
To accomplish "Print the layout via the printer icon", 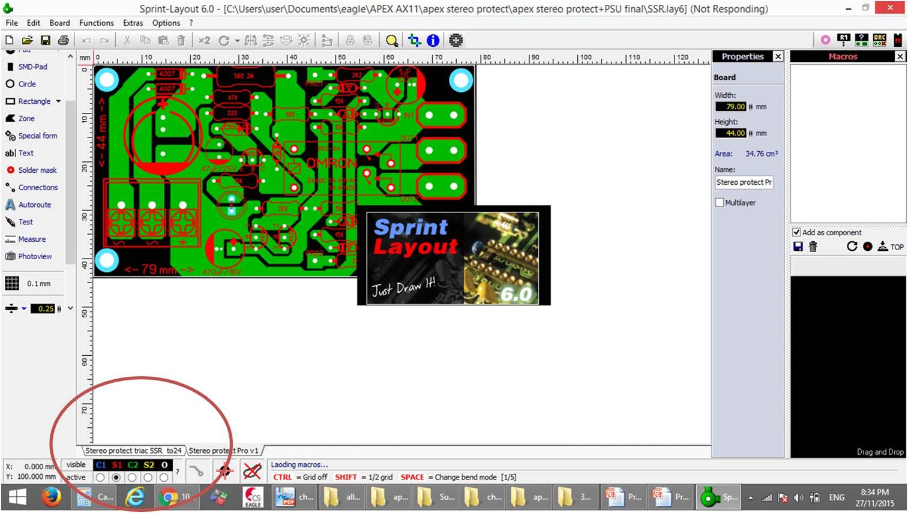I will click(x=63, y=40).
